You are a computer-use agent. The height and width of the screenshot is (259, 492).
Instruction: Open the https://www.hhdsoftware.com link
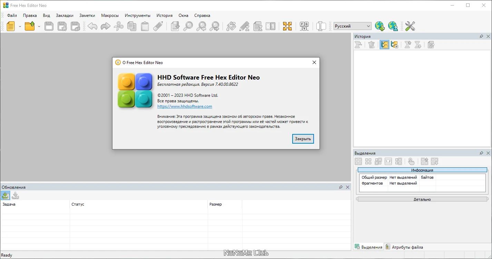click(x=185, y=106)
